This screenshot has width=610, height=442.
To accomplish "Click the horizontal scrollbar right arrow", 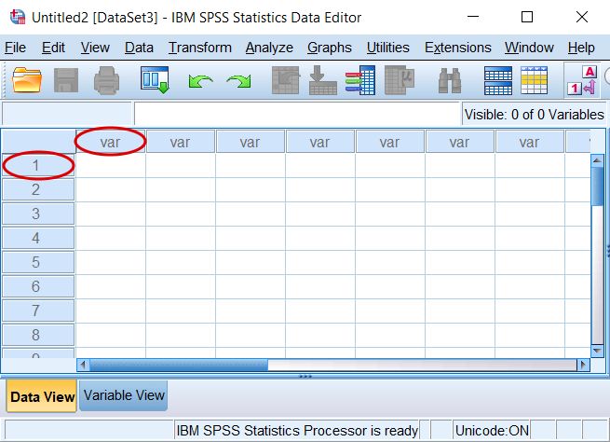I will (583, 365).
